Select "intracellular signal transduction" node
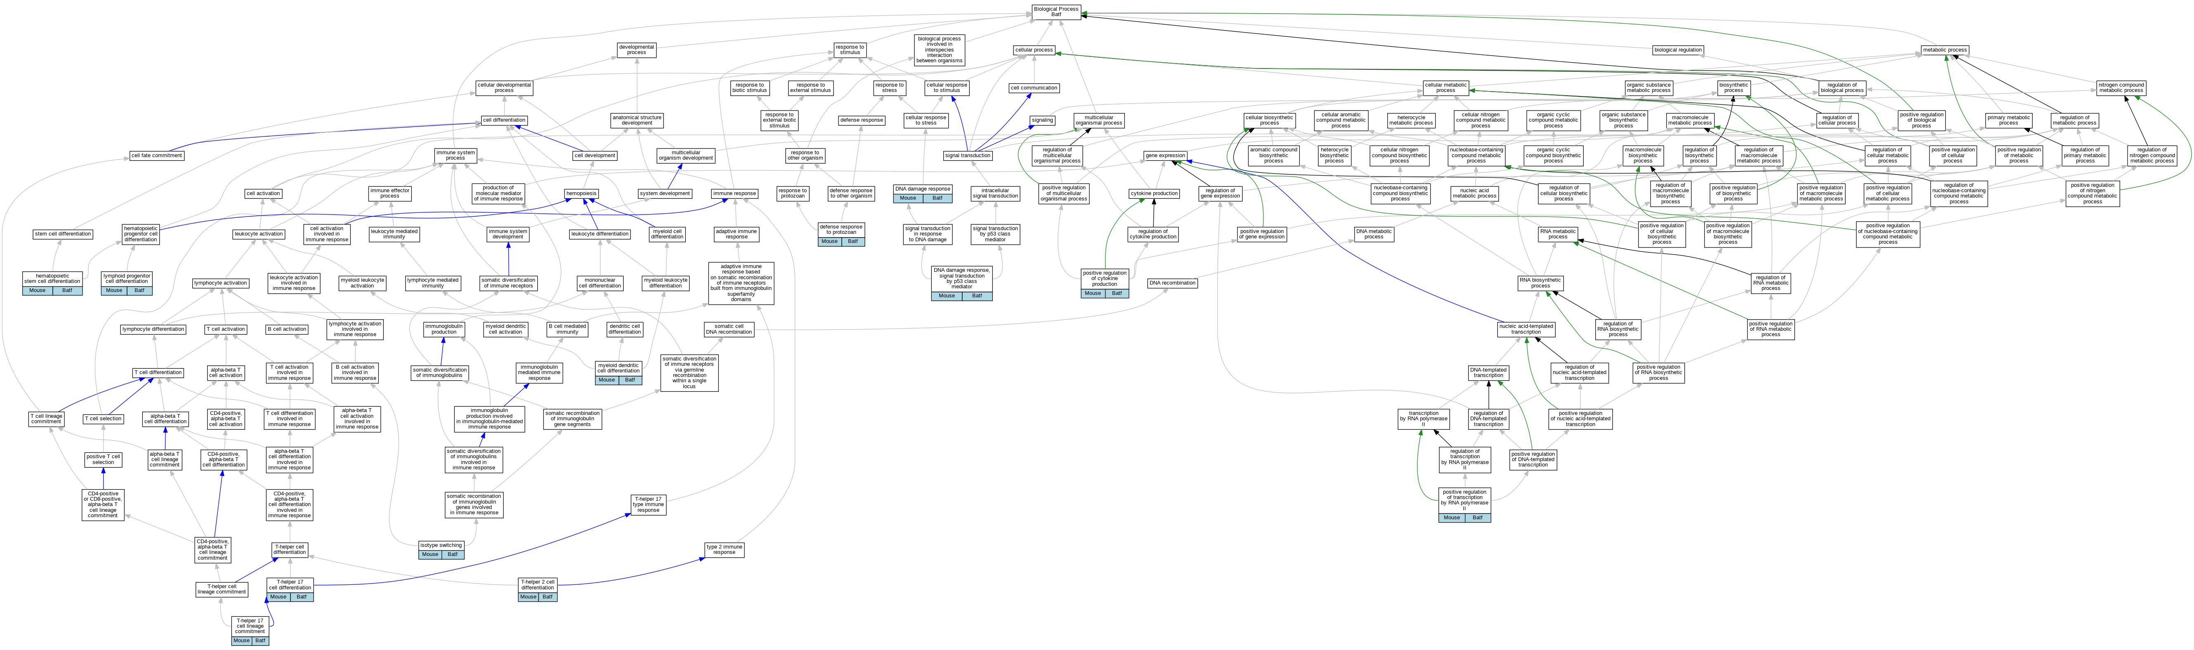 pyautogui.click(x=995, y=193)
